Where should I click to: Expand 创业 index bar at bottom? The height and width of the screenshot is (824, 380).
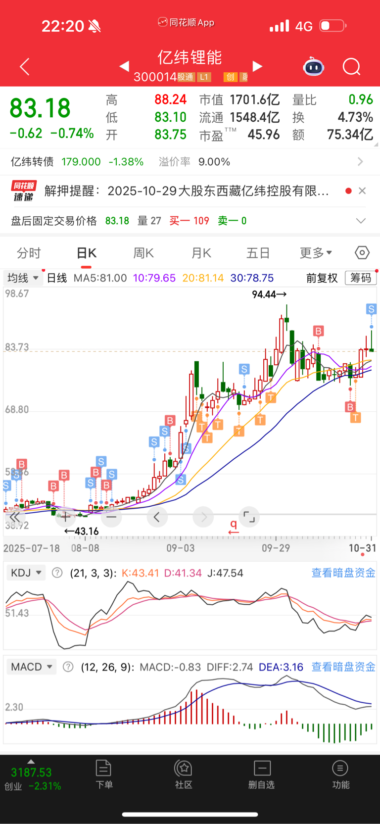tap(33, 776)
